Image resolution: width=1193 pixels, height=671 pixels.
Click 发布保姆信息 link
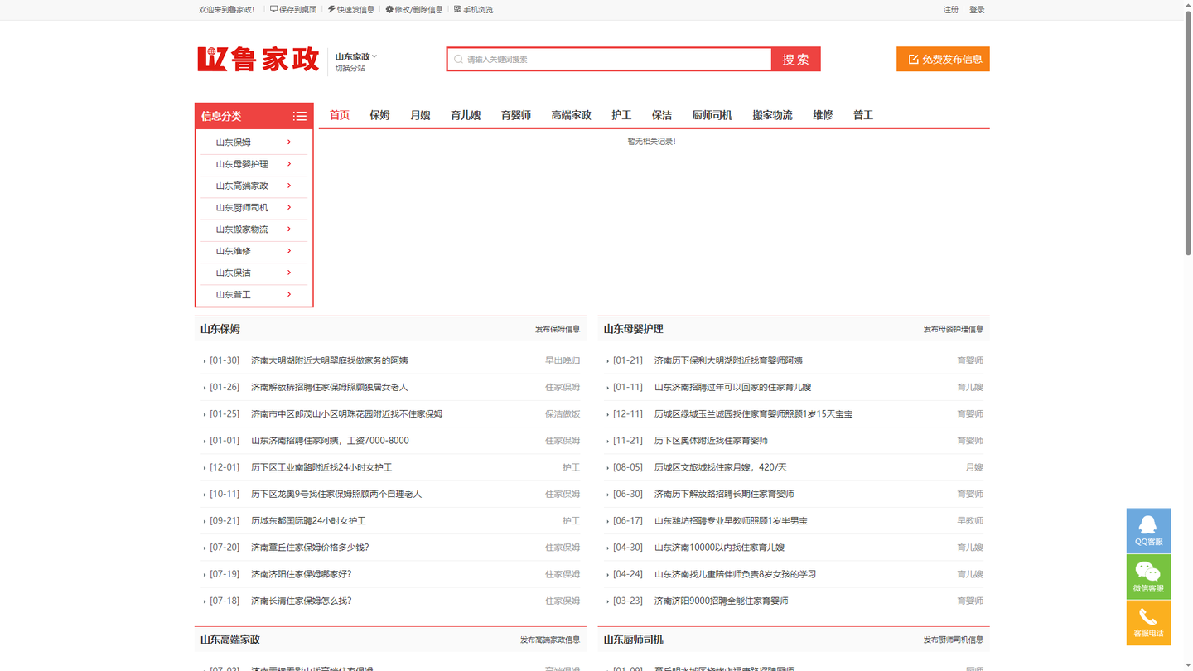(x=558, y=329)
